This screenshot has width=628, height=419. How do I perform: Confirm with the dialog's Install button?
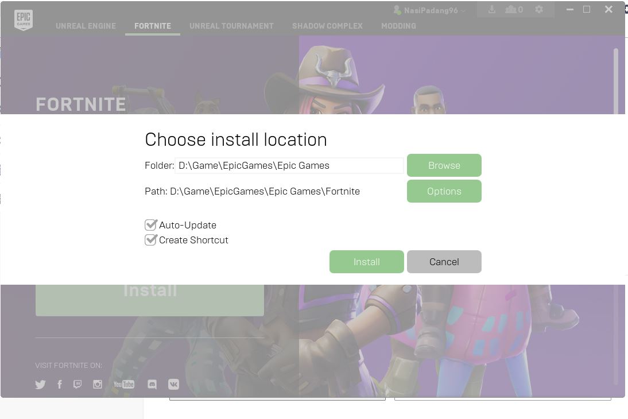(x=366, y=262)
